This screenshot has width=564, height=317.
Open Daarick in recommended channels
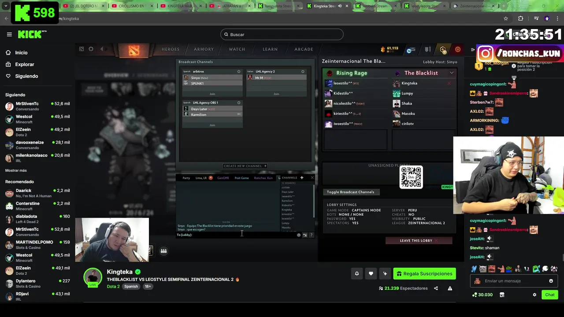pos(37,193)
